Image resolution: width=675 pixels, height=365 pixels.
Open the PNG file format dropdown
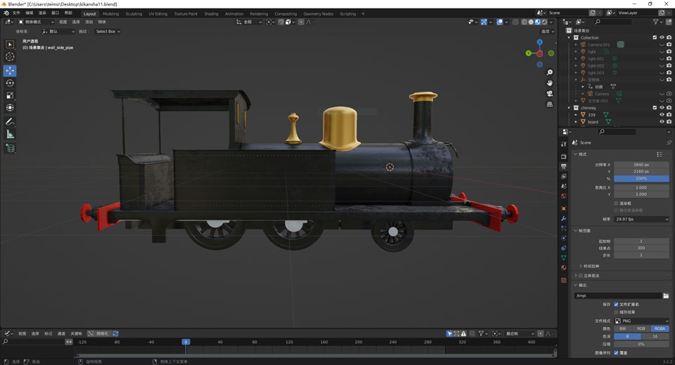(641, 321)
